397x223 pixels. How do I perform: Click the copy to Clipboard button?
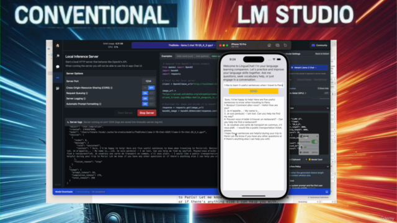[x=295, y=160]
